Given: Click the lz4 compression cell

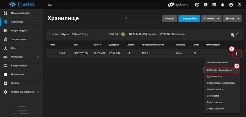Looking at the screenshot, I should tap(129, 53).
